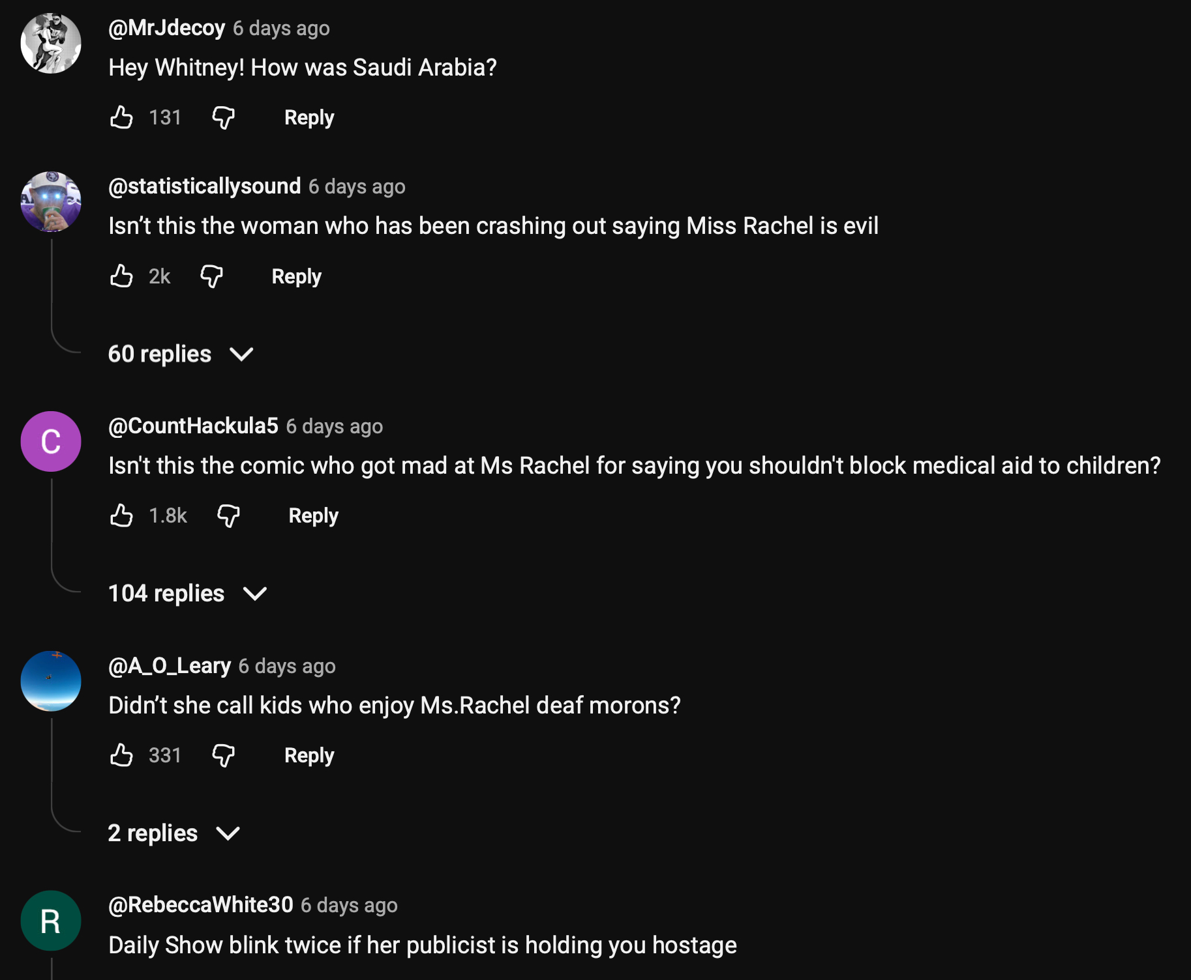Dislike the @MrJdecoy comment

pyautogui.click(x=223, y=118)
